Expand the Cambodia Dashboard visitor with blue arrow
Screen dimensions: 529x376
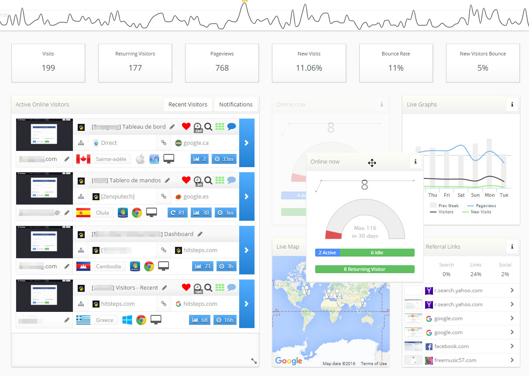[247, 250]
